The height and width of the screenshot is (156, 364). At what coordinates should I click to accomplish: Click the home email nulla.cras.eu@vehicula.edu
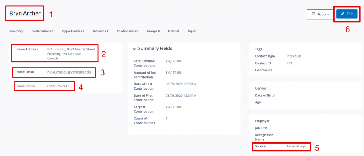coord(69,72)
